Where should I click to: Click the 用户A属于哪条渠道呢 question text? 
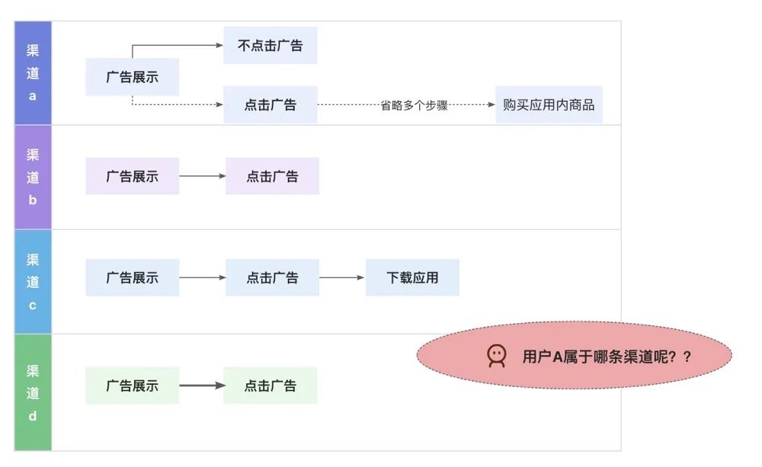(607, 356)
